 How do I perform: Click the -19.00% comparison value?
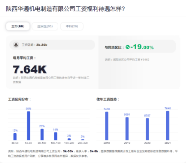pos(142,47)
